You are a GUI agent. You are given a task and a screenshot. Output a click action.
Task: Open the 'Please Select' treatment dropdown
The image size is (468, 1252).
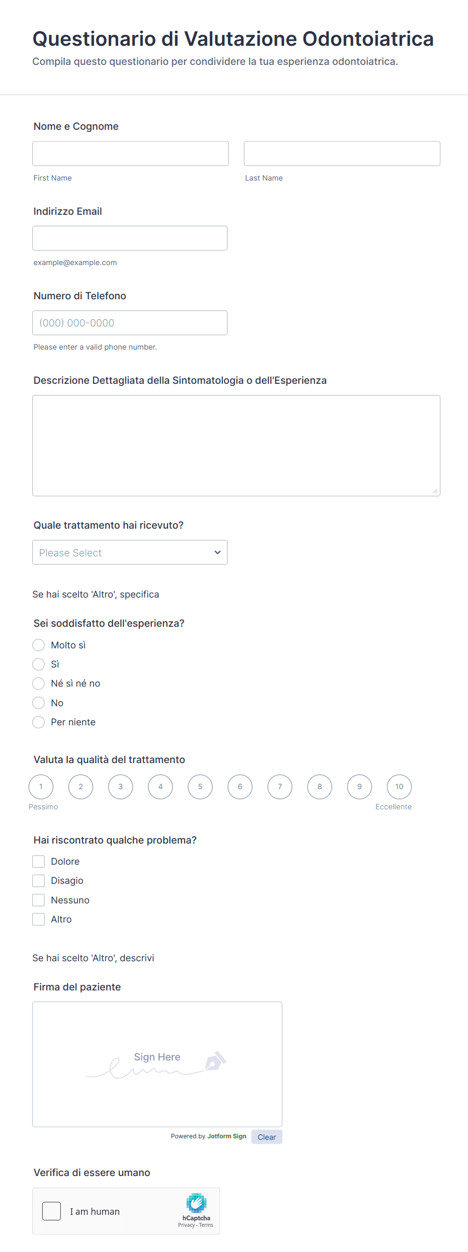[130, 552]
